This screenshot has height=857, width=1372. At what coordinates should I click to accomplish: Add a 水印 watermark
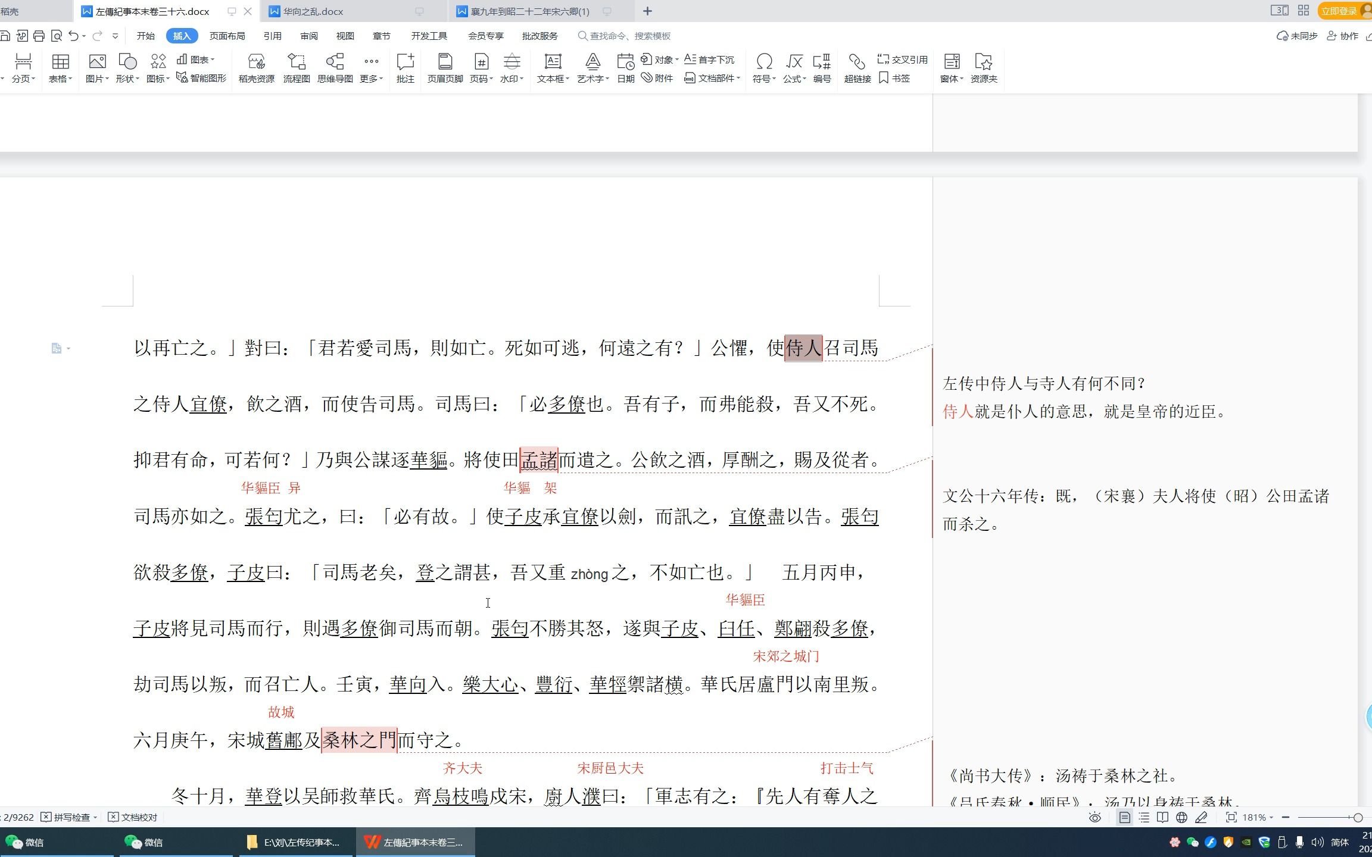click(x=512, y=68)
